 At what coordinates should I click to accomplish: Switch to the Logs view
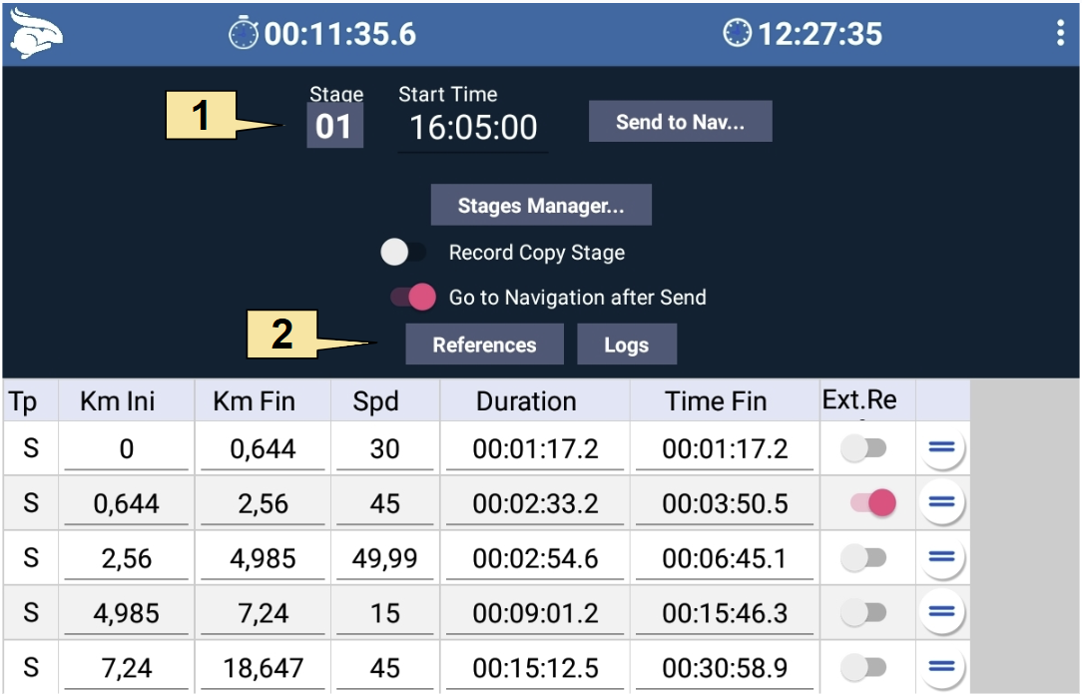(x=627, y=345)
